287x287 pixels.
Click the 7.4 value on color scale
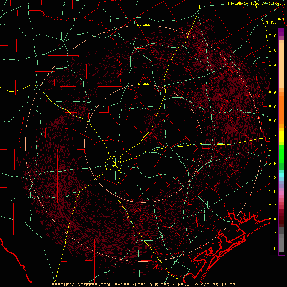point(273,78)
